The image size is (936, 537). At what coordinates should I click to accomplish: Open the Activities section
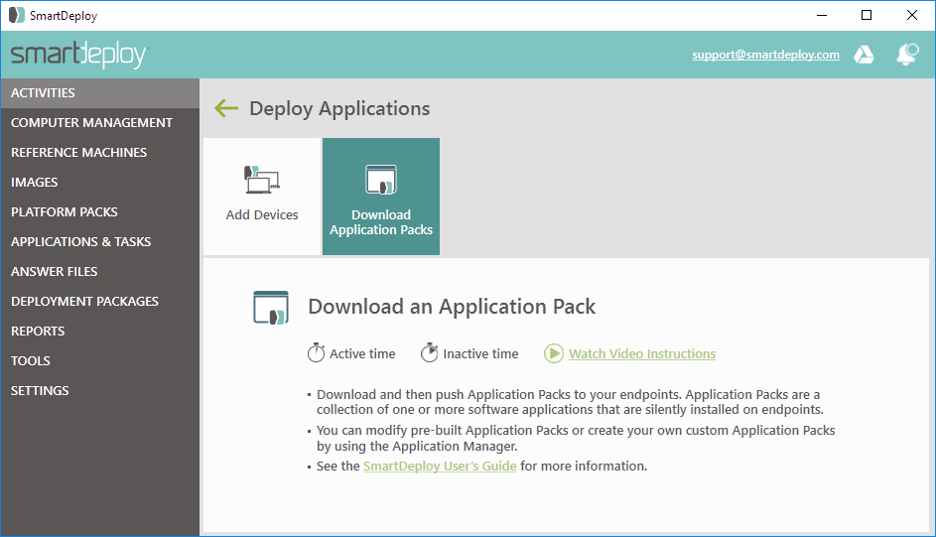coord(99,93)
